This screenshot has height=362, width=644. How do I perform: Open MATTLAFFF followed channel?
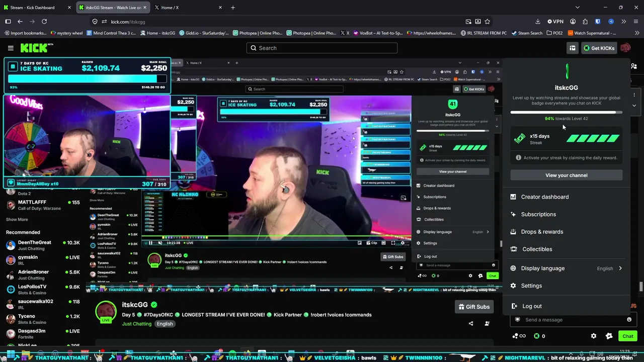click(43, 205)
